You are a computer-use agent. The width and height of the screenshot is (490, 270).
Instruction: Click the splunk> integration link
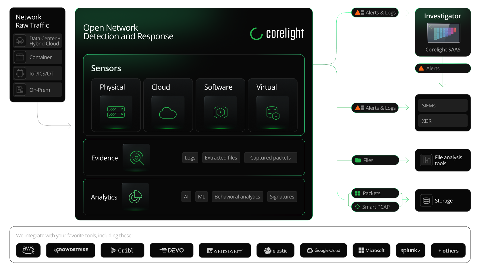point(410,250)
